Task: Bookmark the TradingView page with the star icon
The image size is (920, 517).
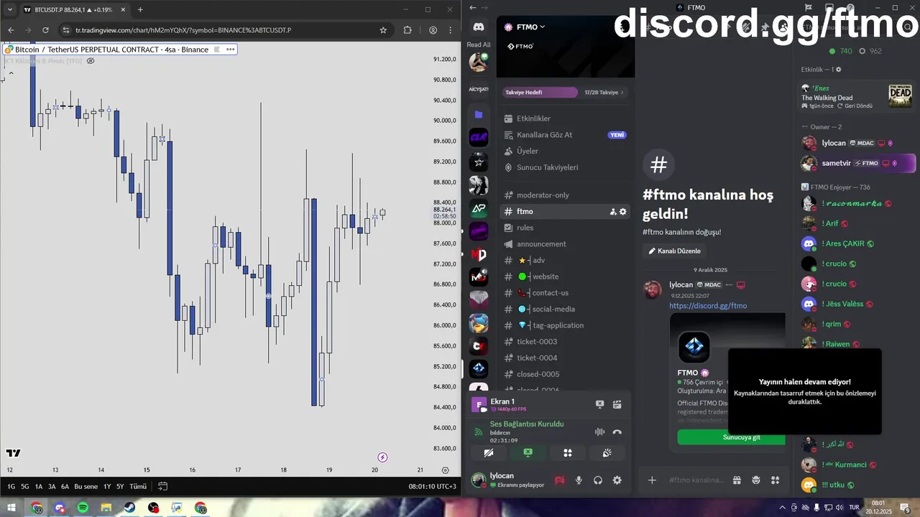Action: (383, 30)
